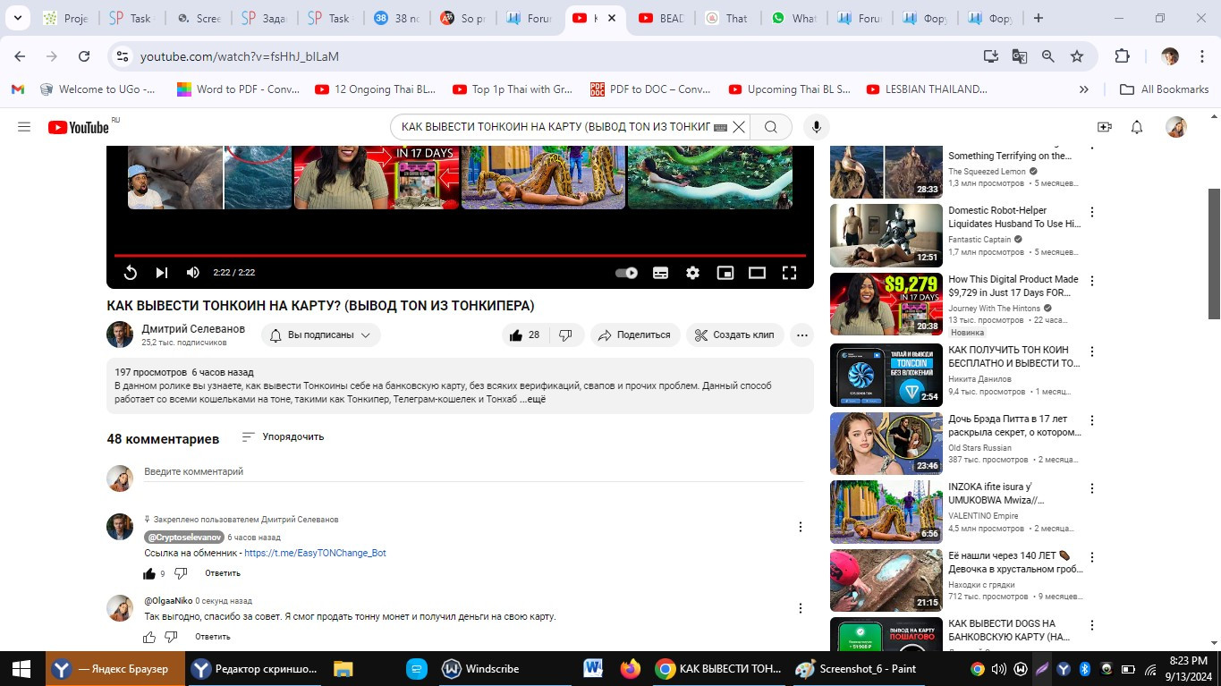Reply to OlgaaNiko comment via Ответить
Viewport: 1221px width, 686px height.
(213, 637)
